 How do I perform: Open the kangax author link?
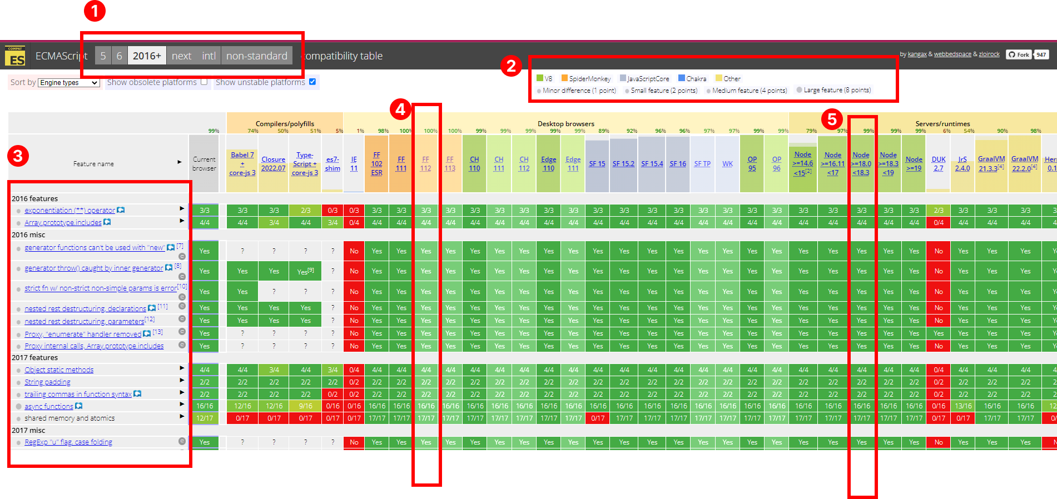[917, 54]
